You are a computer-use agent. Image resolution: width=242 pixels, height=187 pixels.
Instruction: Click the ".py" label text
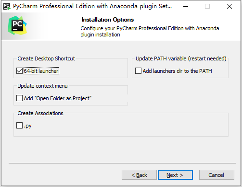coord(28,126)
